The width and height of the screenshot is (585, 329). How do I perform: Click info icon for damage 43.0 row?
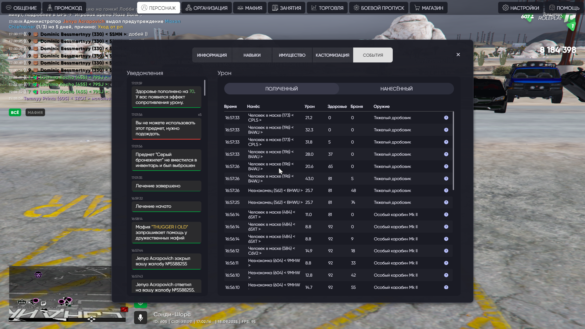[446, 179]
